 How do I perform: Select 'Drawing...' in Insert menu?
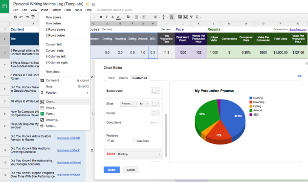(x=65, y=120)
